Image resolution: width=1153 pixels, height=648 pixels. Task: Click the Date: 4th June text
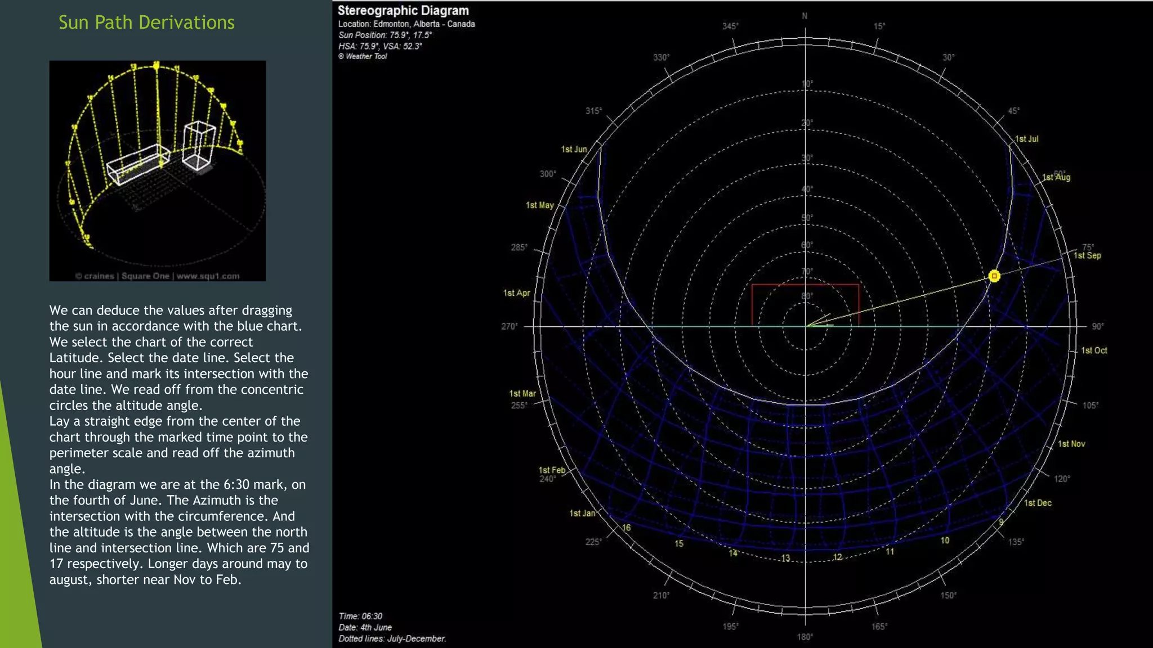coord(365,627)
